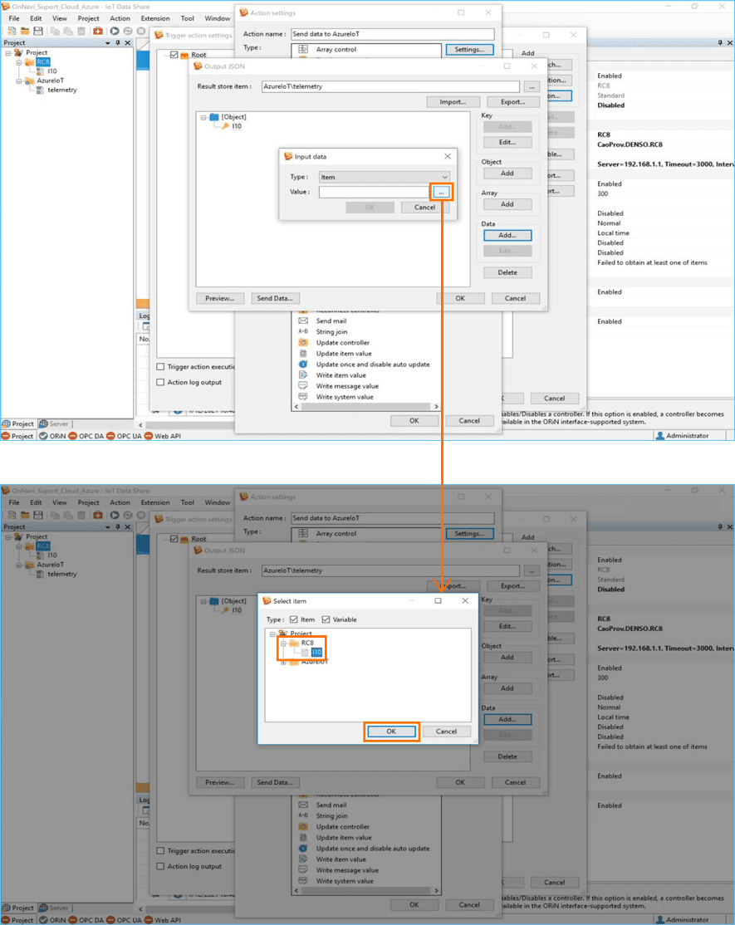Click Save floppy toolbar icon, Input data screenshot
Viewport: 735px width, 925px height.
pyautogui.click(x=37, y=31)
